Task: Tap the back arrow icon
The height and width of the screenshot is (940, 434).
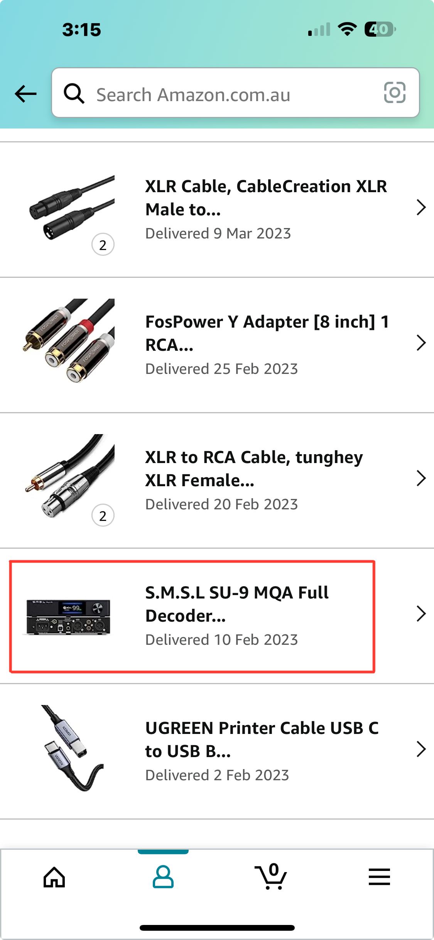Action: pos(25,94)
